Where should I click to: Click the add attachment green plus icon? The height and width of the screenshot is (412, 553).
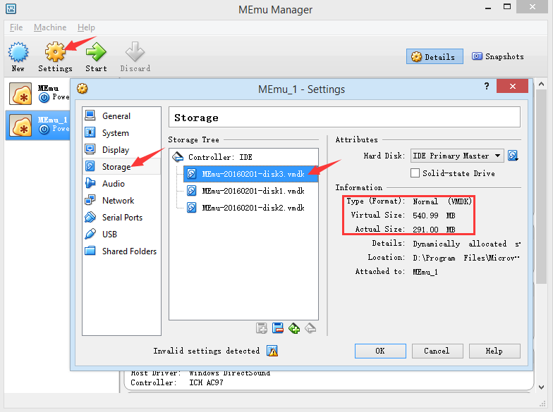(294, 327)
